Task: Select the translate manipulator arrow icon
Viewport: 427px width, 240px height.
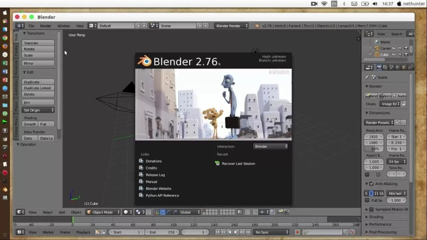Action: coord(162,212)
